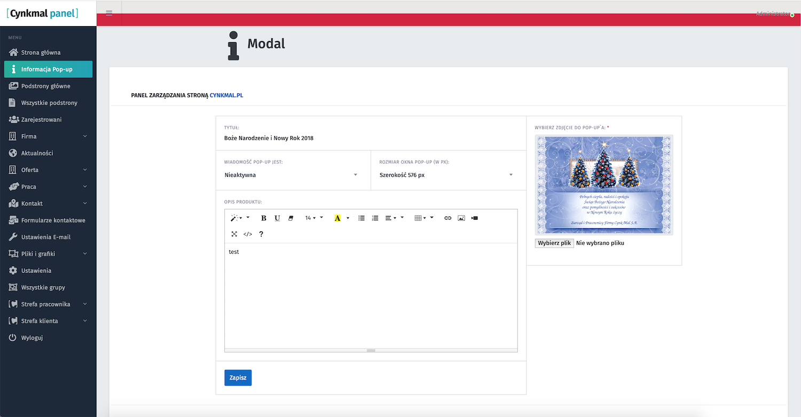Insert an unordered bullet list
Screen dimensions: 801x417
(x=362, y=218)
